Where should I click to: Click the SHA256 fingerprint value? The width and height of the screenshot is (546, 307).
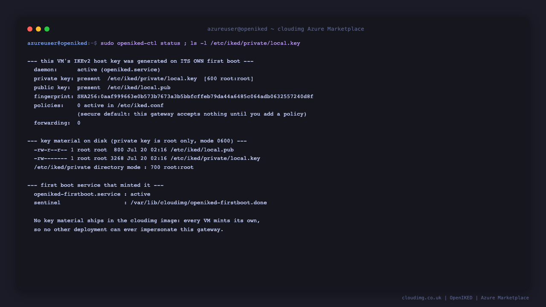point(195,97)
